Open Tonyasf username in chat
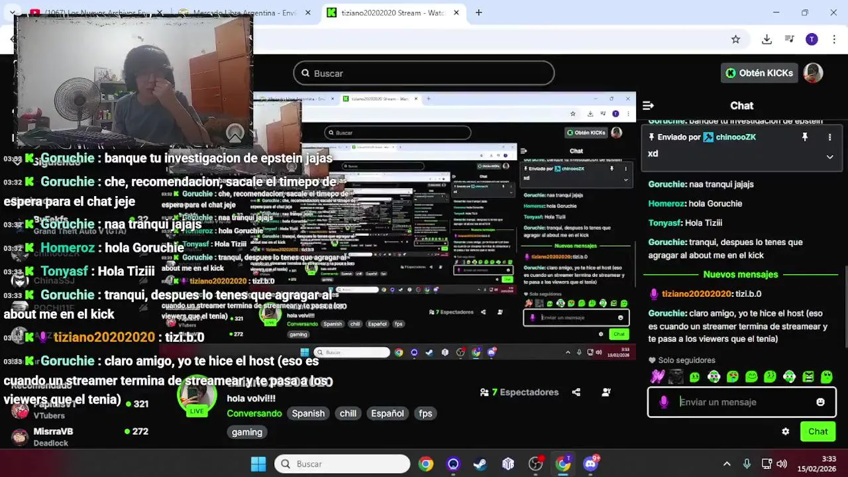 coord(665,223)
